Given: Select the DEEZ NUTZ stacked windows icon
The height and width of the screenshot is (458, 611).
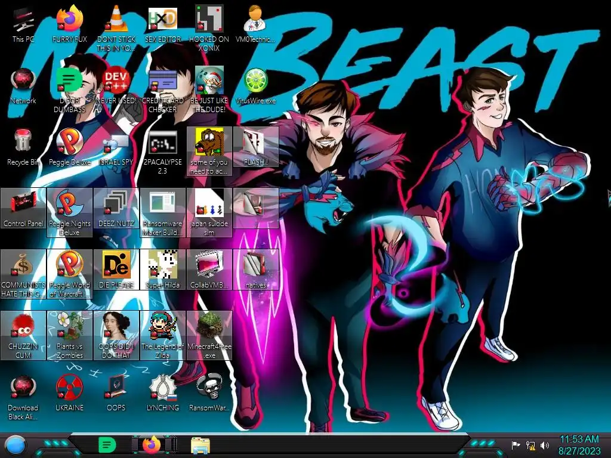Looking at the screenshot, I should (116, 208).
